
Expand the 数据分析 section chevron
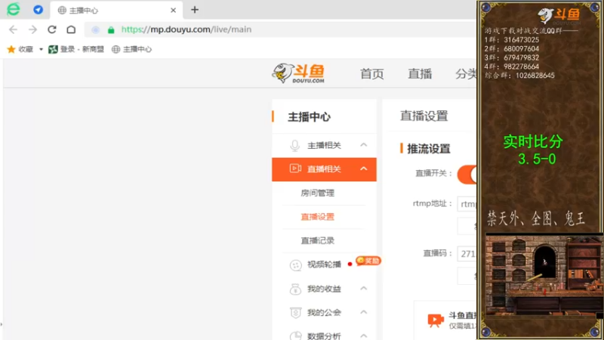click(x=364, y=335)
